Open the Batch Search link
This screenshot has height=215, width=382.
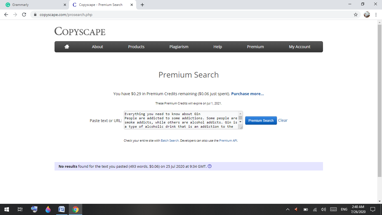point(170,141)
